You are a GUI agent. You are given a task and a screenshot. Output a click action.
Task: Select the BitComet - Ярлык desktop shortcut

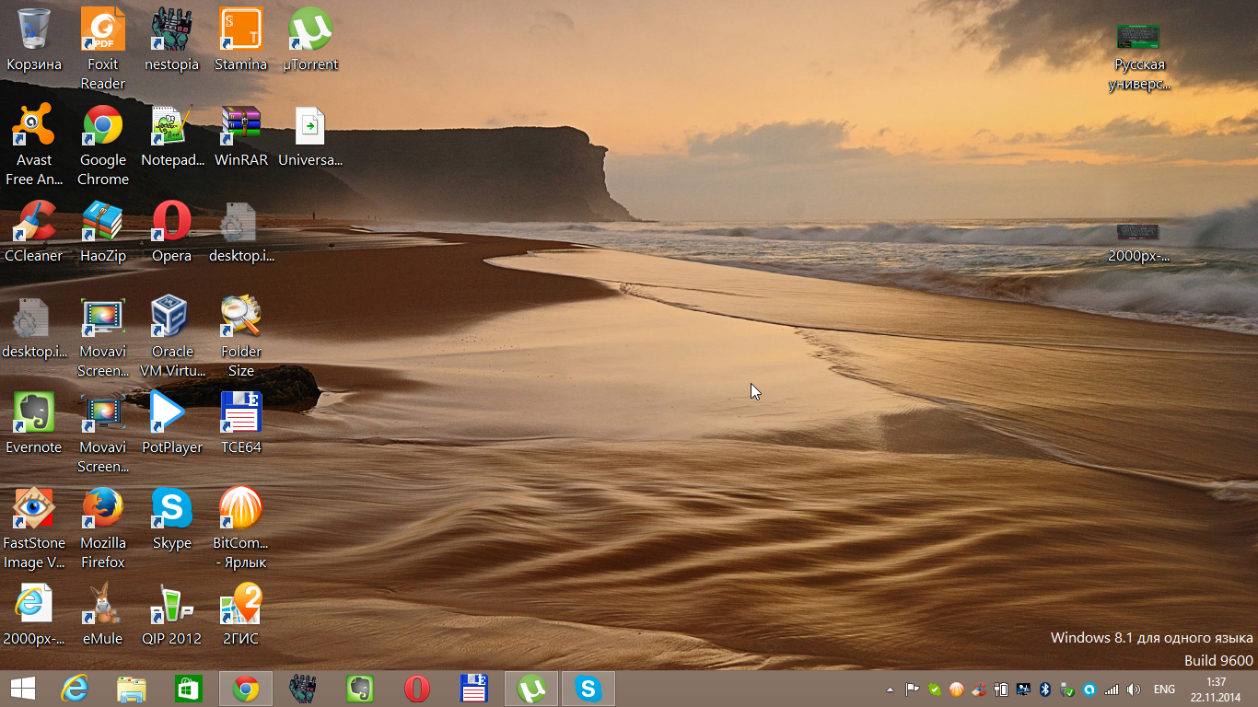tap(241, 528)
